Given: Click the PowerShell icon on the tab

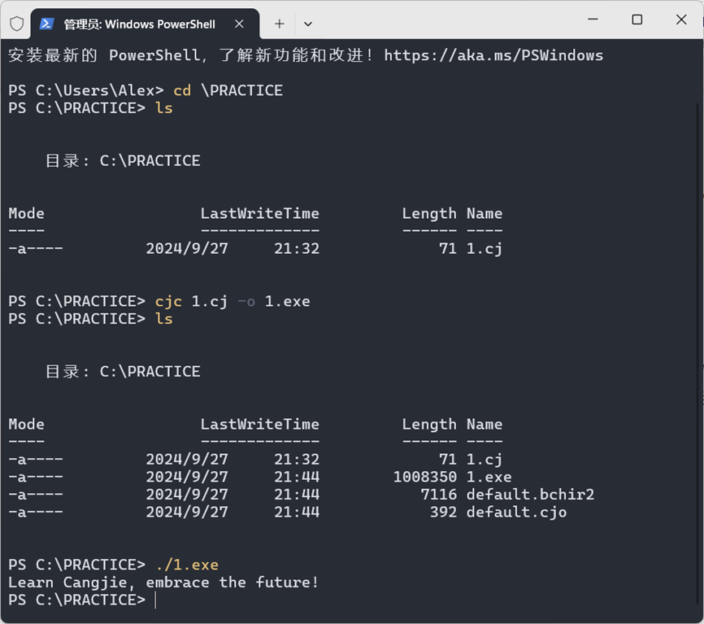Looking at the screenshot, I should click(x=46, y=24).
